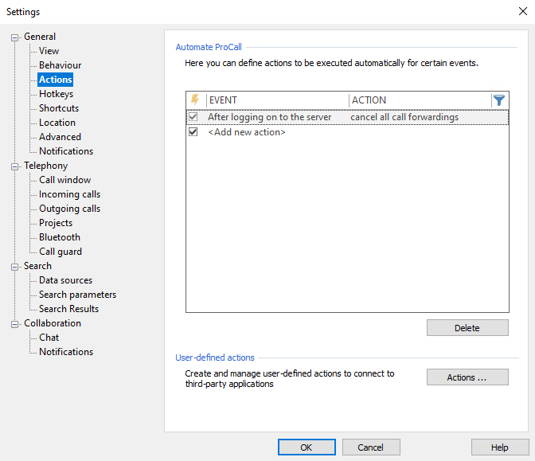The height and width of the screenshot is (461, 535).
Task: Click the lightning bolt column header icon
Action: (195, 100)
